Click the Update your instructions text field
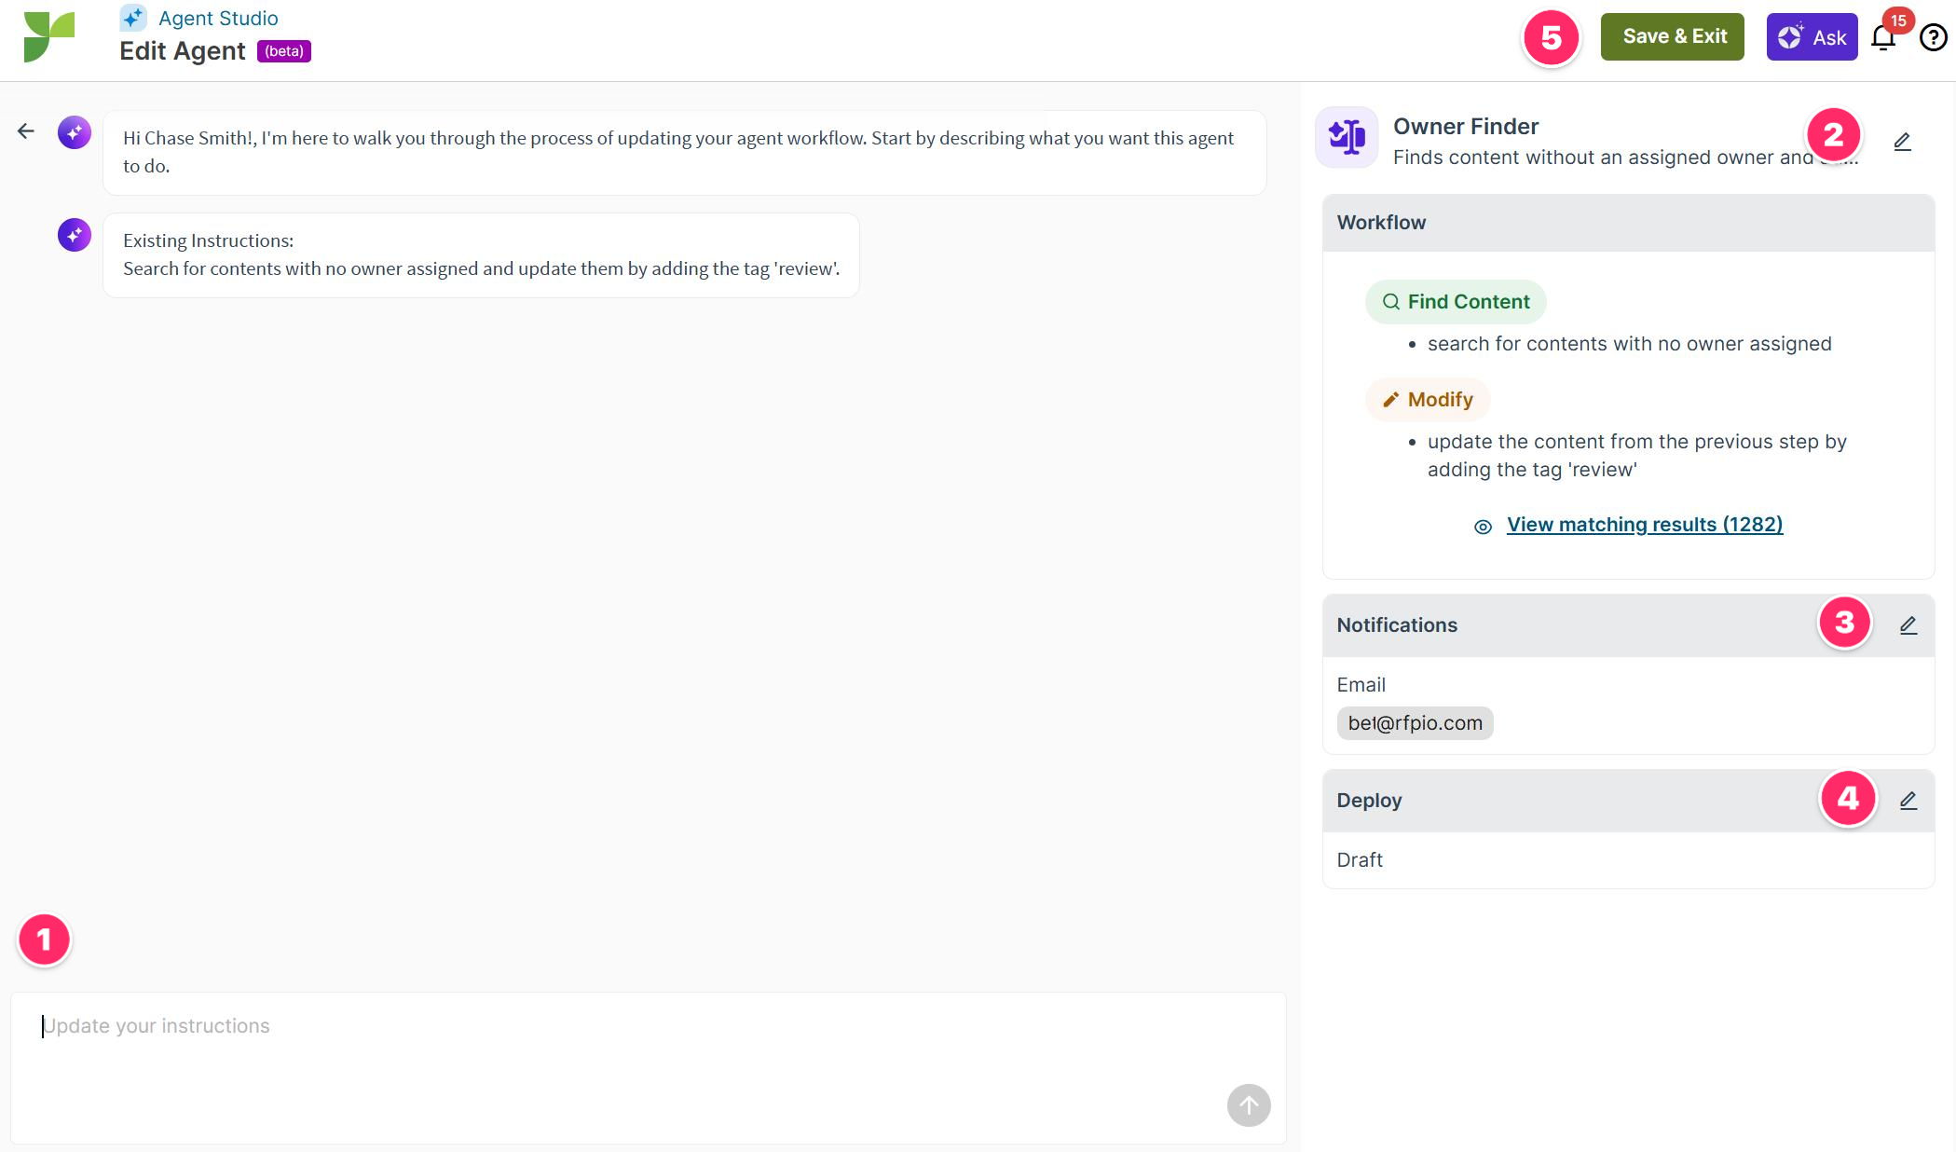Viewport: 1956px width, 1152px height. click(649, 1068)
